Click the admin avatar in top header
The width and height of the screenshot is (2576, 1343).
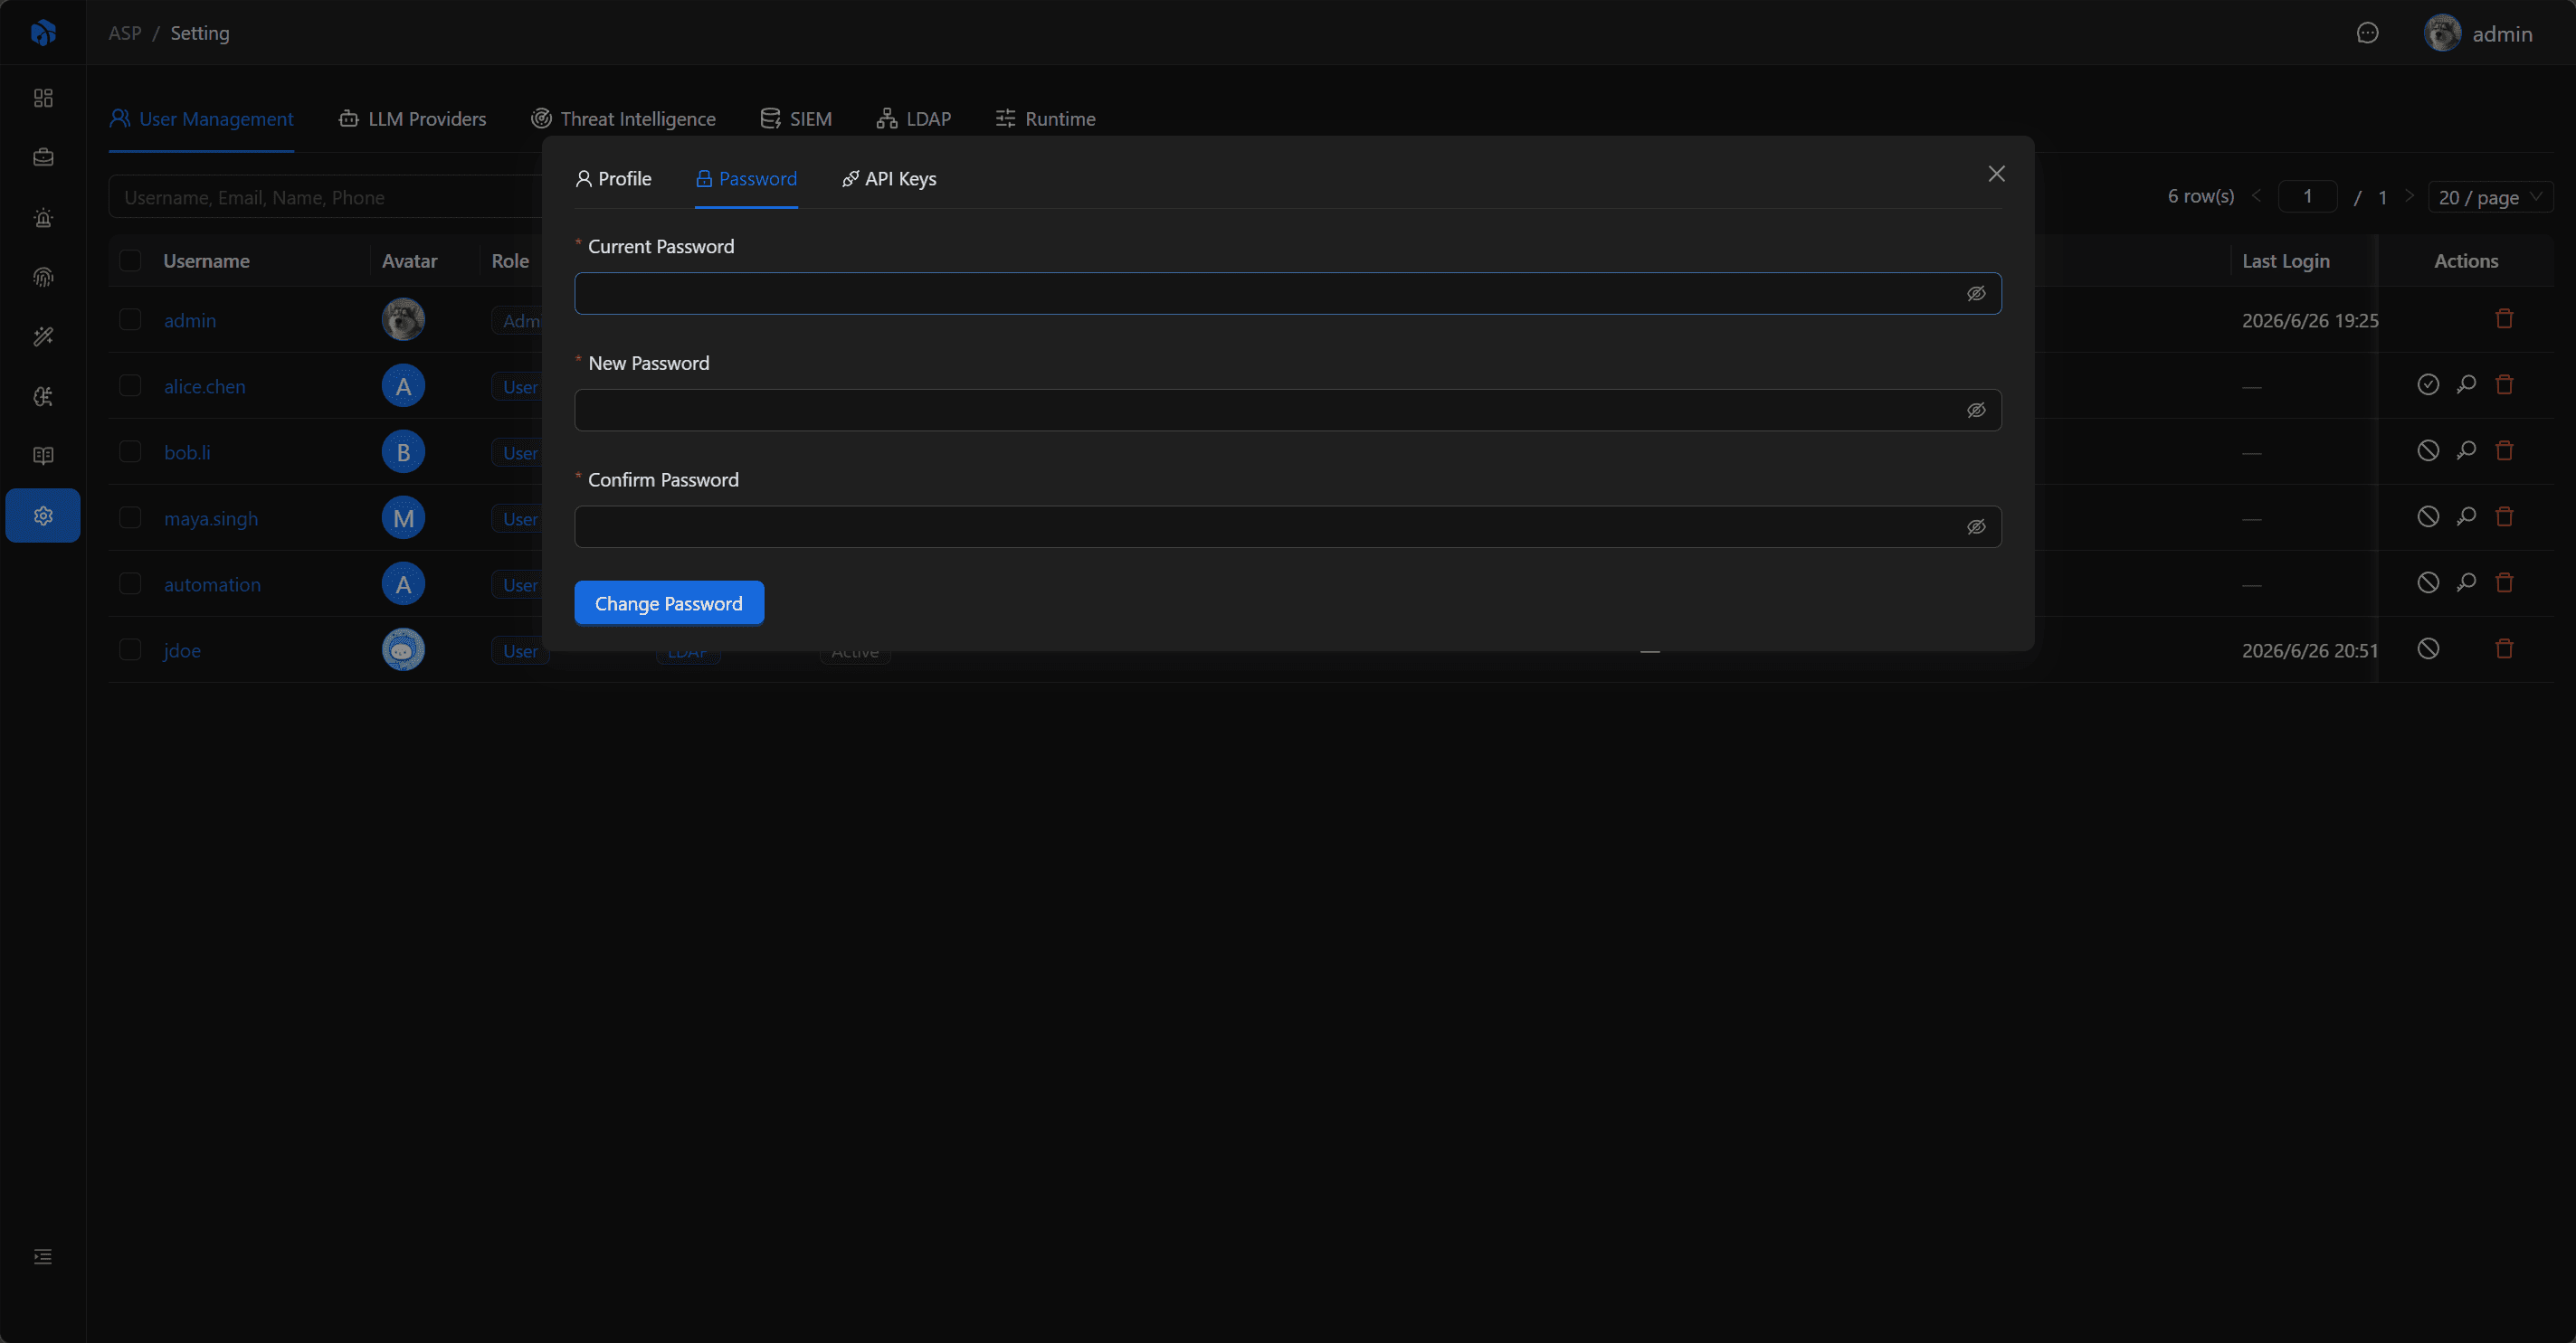coord(2442,33)
